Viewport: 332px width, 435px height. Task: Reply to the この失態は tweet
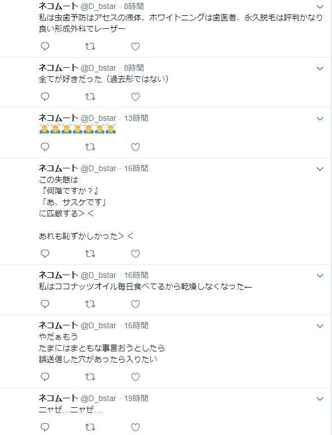click(x=45, y=254)
